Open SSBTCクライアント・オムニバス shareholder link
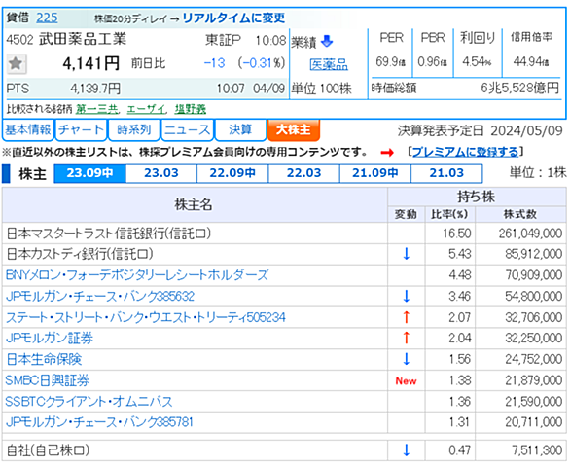This screenshot has height=467, width=570. (x=89, y=402)
